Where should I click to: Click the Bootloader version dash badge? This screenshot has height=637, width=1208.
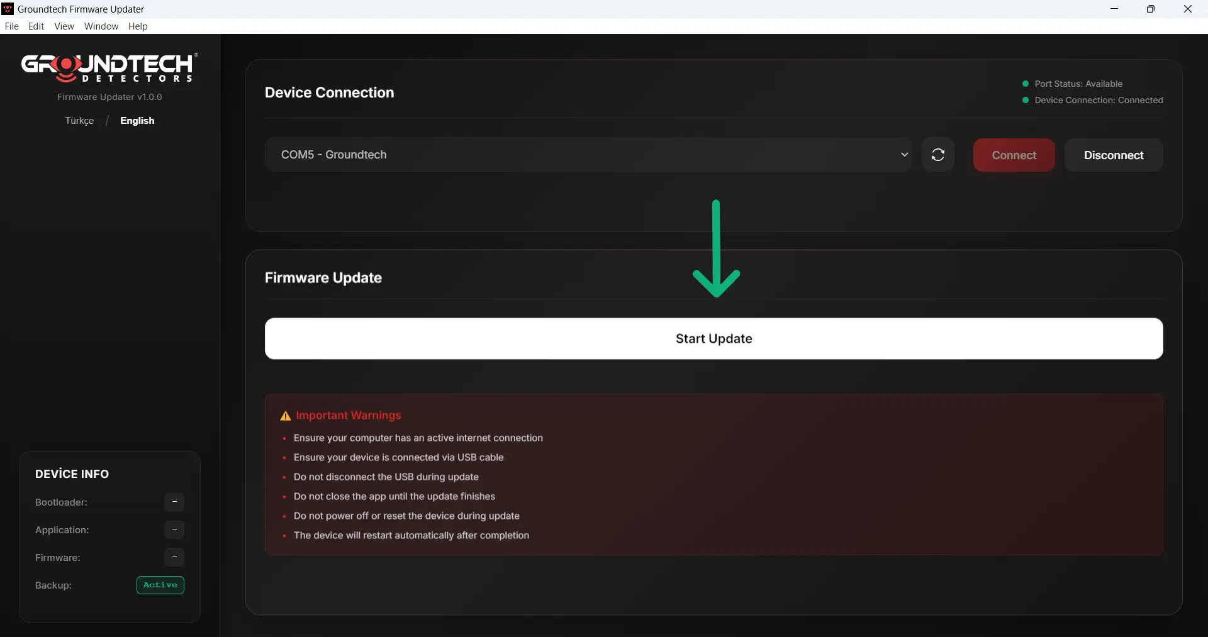174,502
